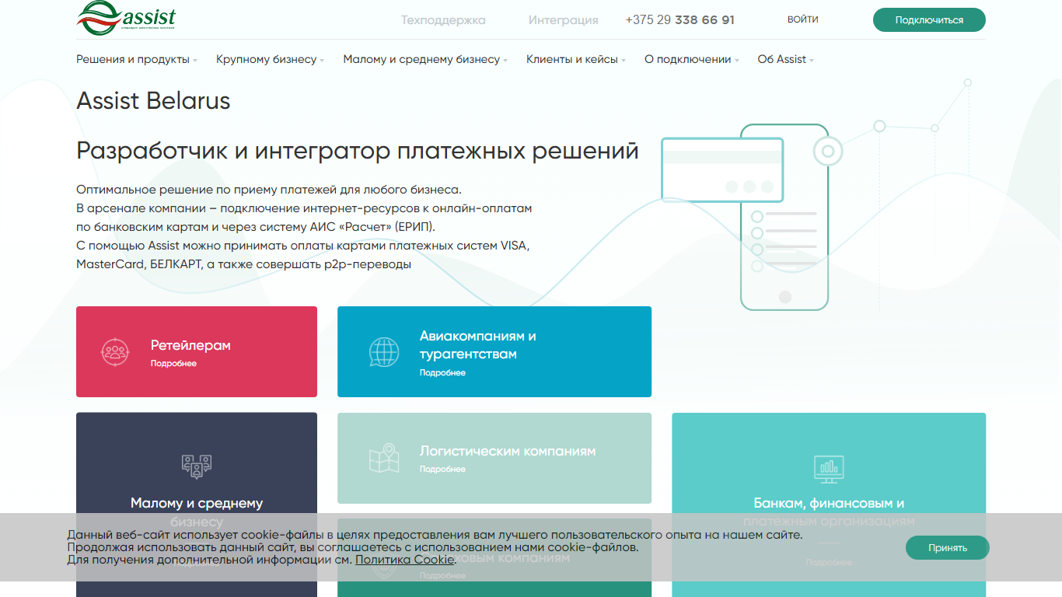This screenshot has height=597, width=1062.
Task: Click text Оптимальное решение по приему платежей
Action: click(269, 189)
